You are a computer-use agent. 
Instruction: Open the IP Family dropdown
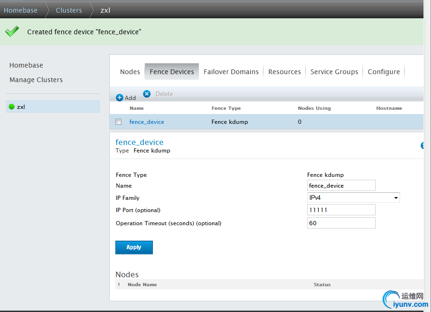[353, 198]
